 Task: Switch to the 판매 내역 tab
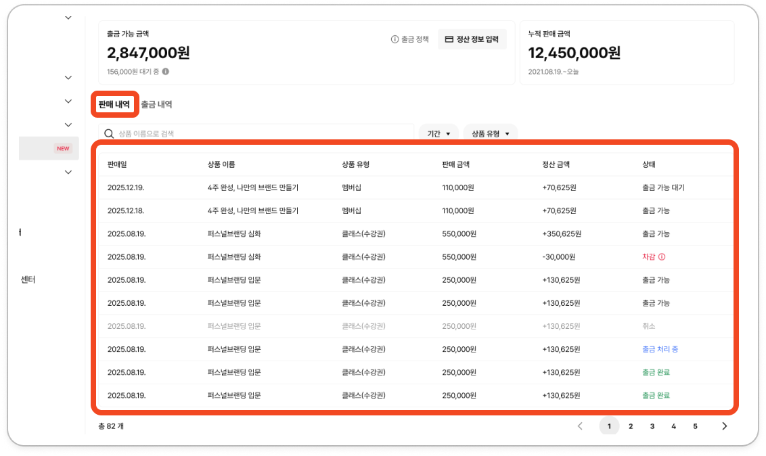[x=114, y=104]
